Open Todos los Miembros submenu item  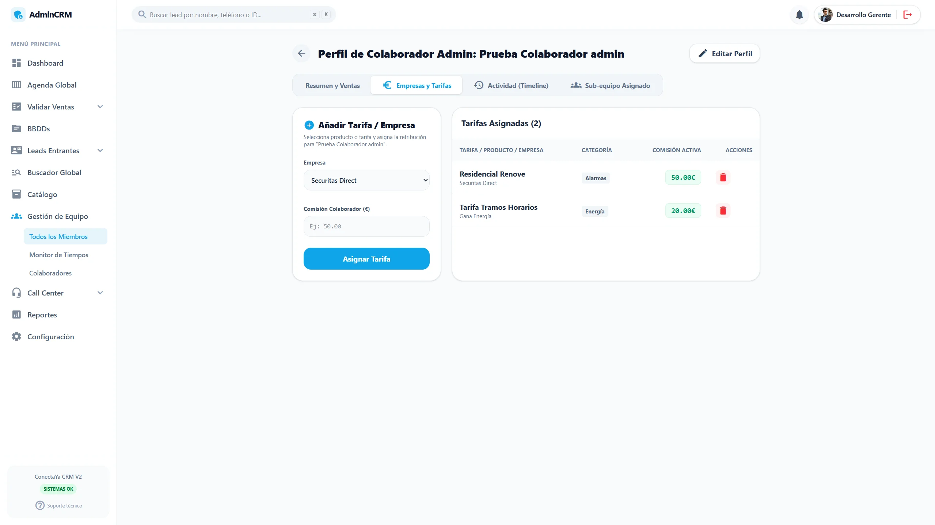pyautogui.click(x=65, y=236)
